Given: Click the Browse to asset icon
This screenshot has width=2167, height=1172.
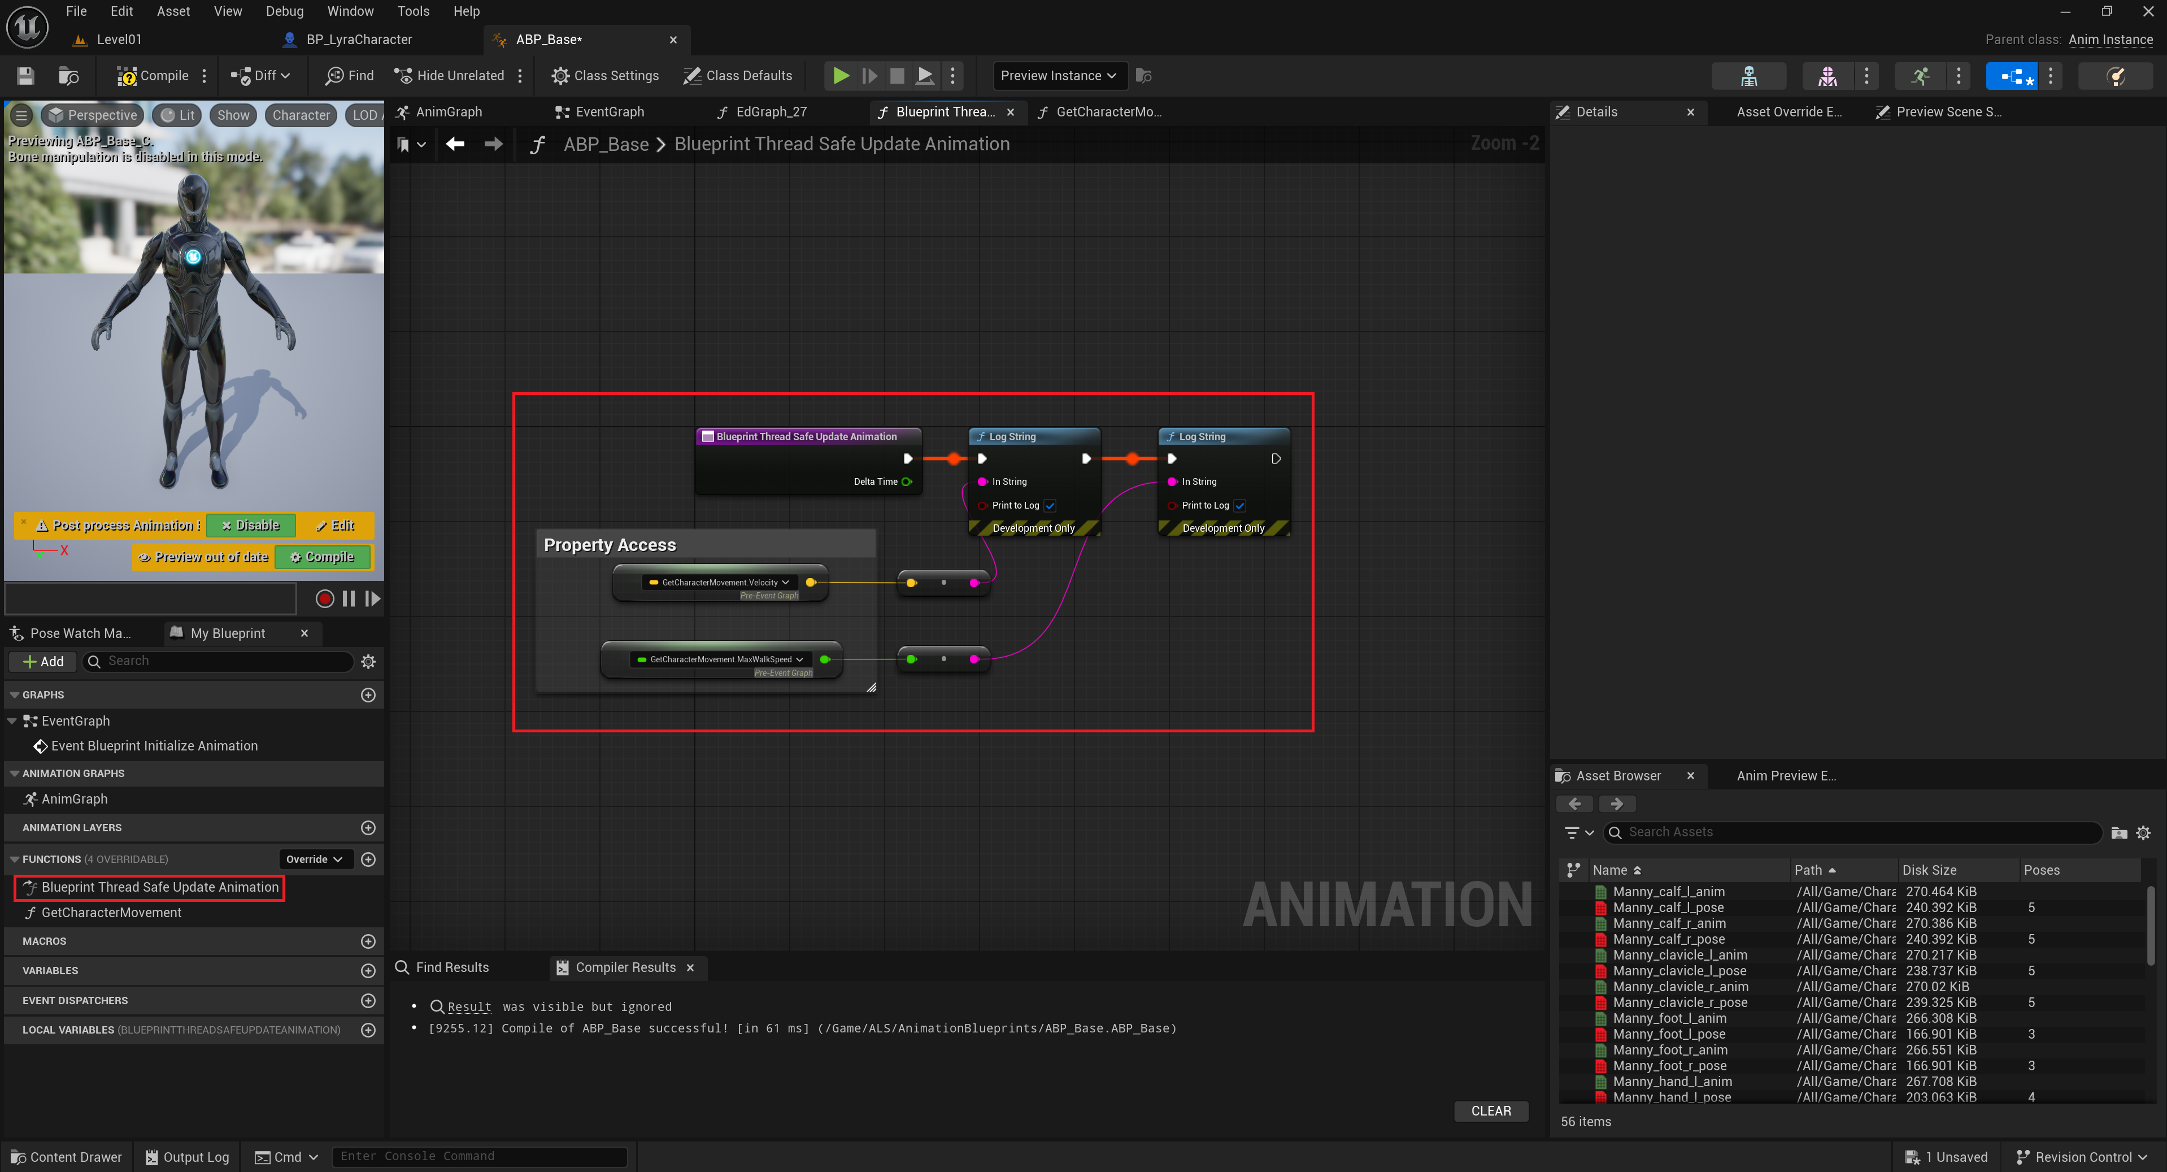Looking at the screenshot, I should (x=69, y=76).
